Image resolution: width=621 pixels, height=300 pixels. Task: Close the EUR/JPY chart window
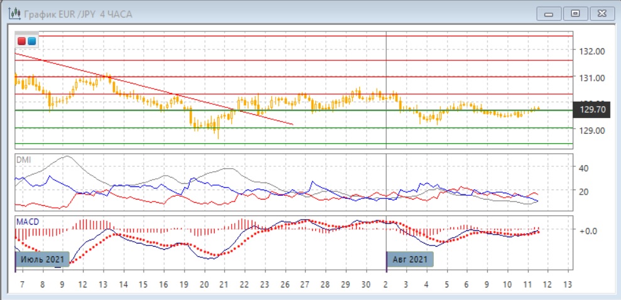click(599, 13)
